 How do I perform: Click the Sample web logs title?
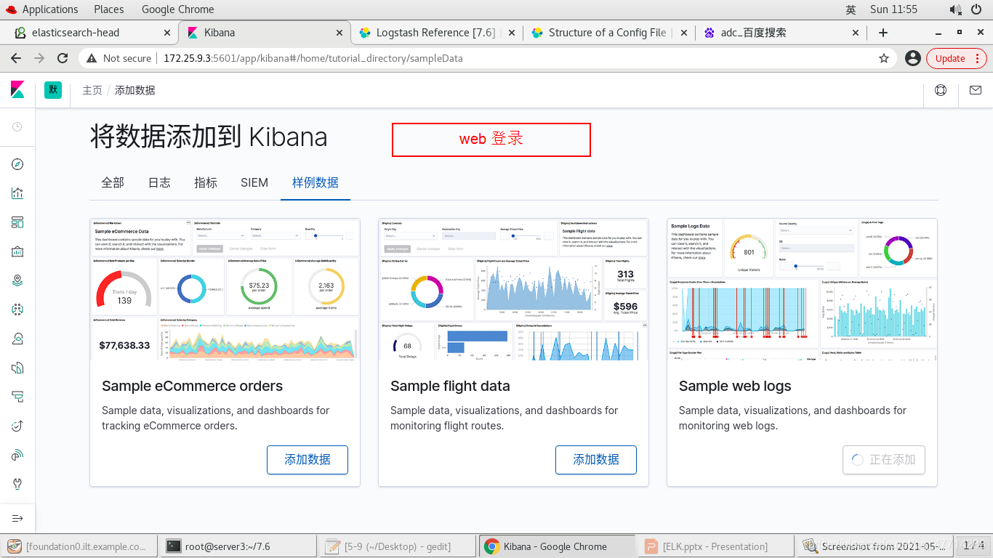coord(735,386)
